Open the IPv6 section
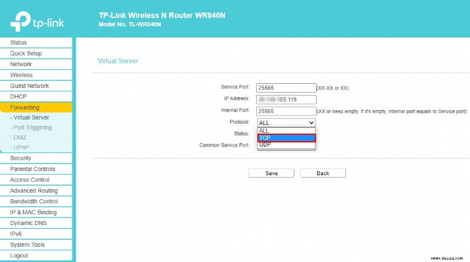Viewport: 470px width, 262px height. pos(36,234)
